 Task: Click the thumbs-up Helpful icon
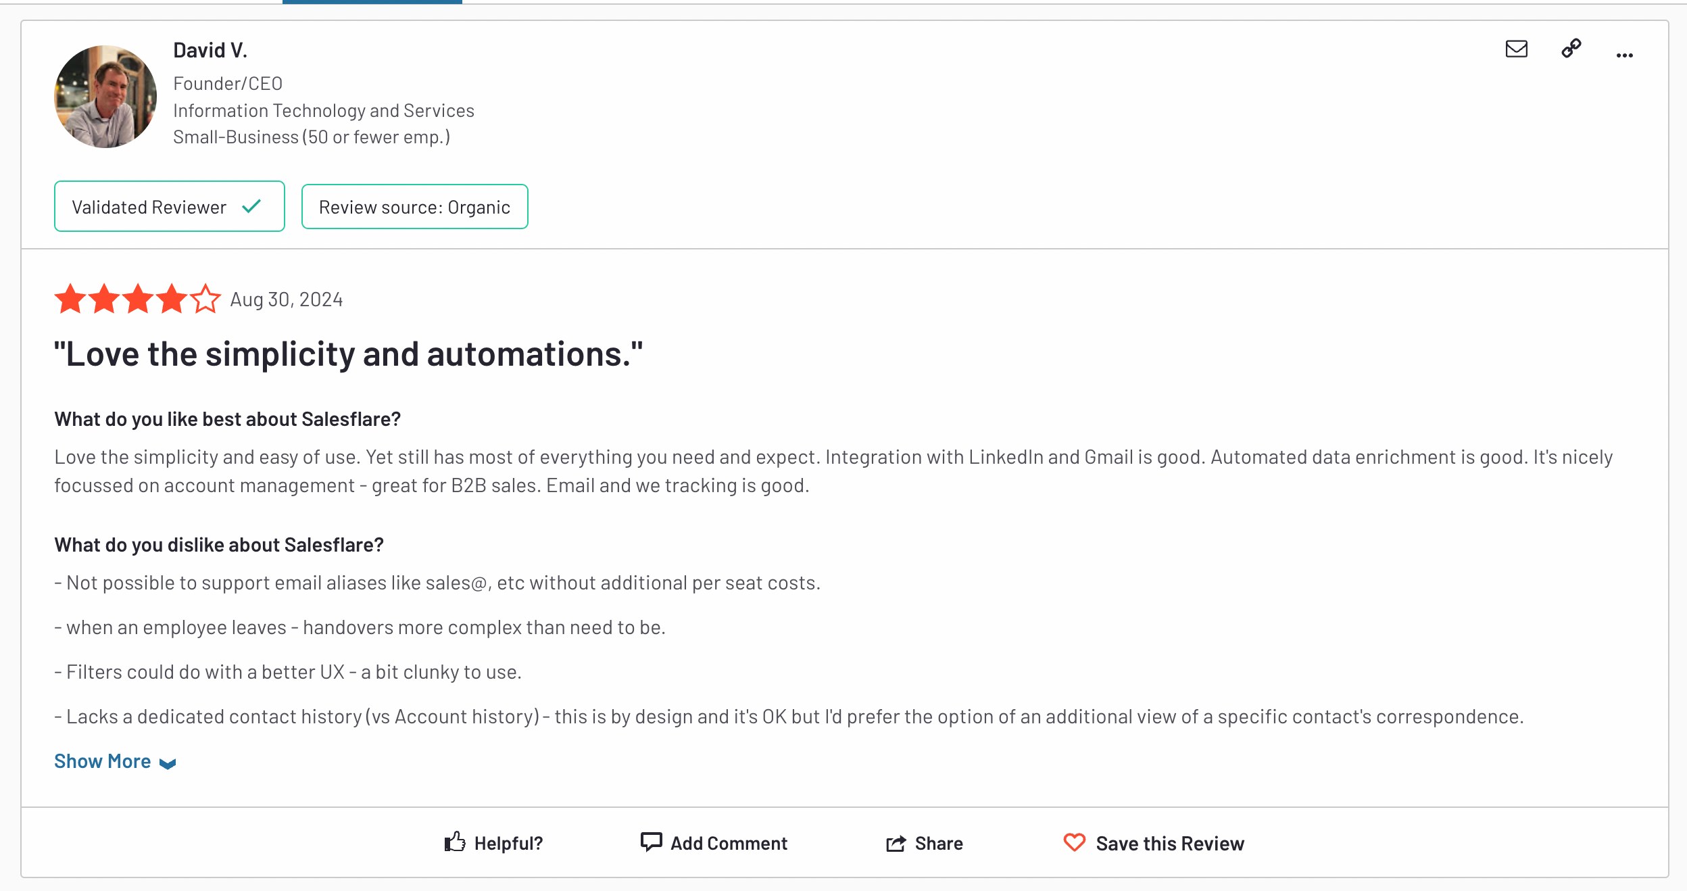point(455,842)
